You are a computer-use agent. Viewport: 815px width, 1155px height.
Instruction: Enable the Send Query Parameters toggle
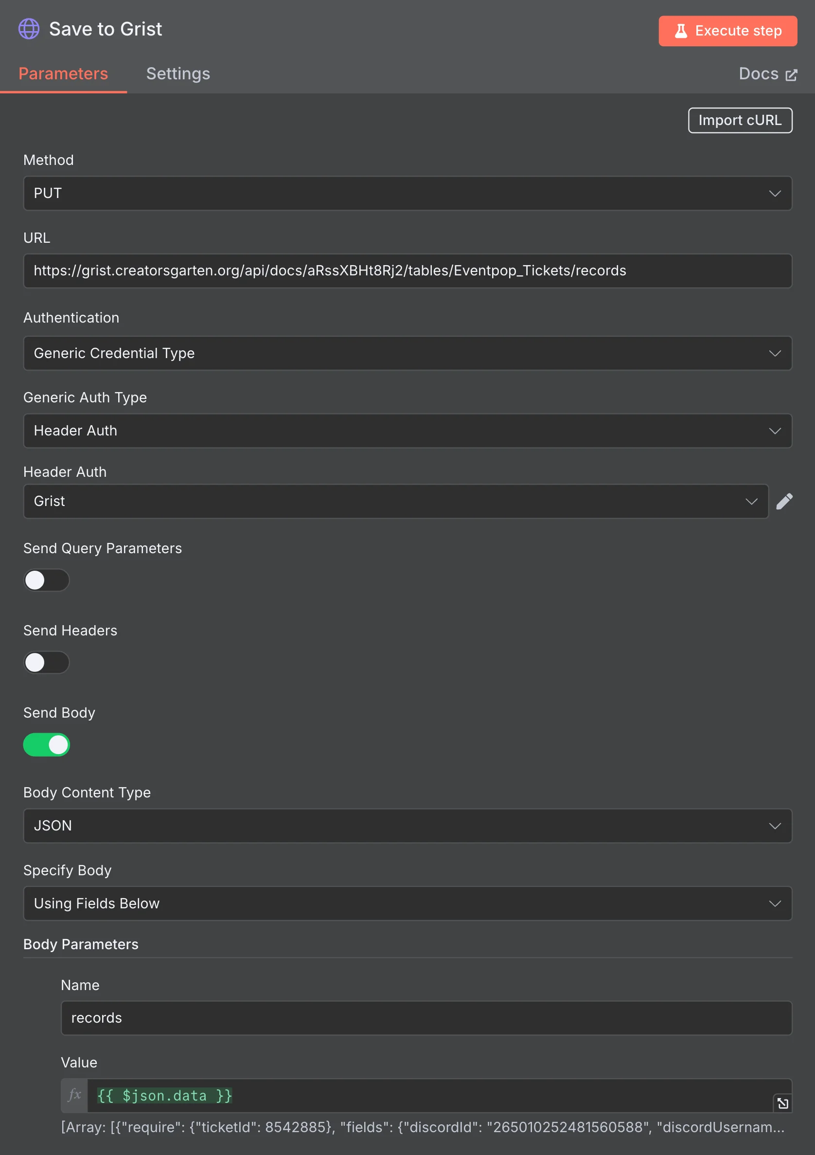pyautogui.click(x=46, y=580)
